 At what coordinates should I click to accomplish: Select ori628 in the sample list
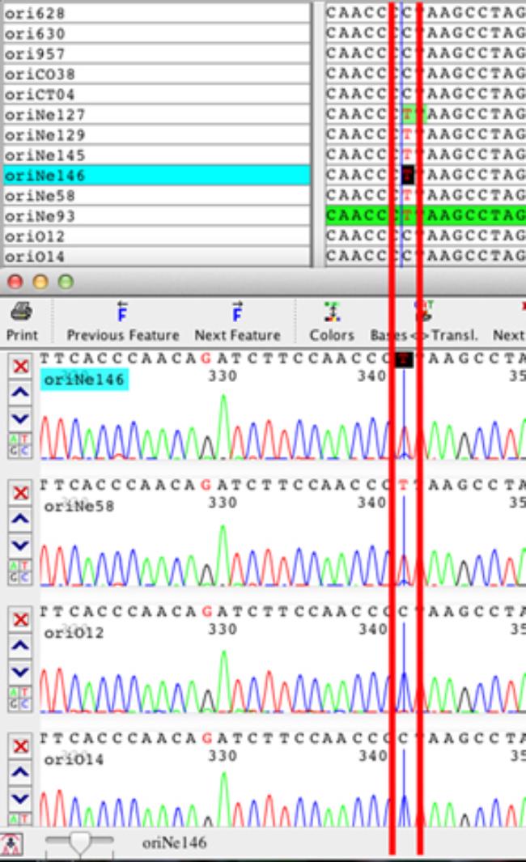[x=156, y=13]
